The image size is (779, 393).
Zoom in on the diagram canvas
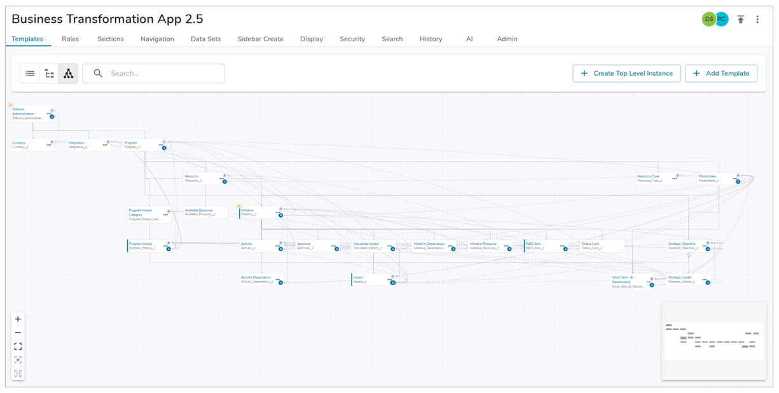pos(18,319)
